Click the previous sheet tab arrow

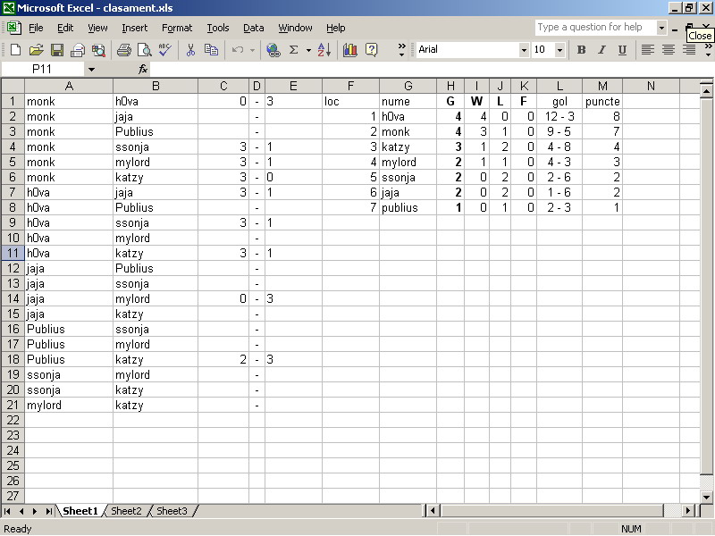pyautogui.click(x=21, y=511)
